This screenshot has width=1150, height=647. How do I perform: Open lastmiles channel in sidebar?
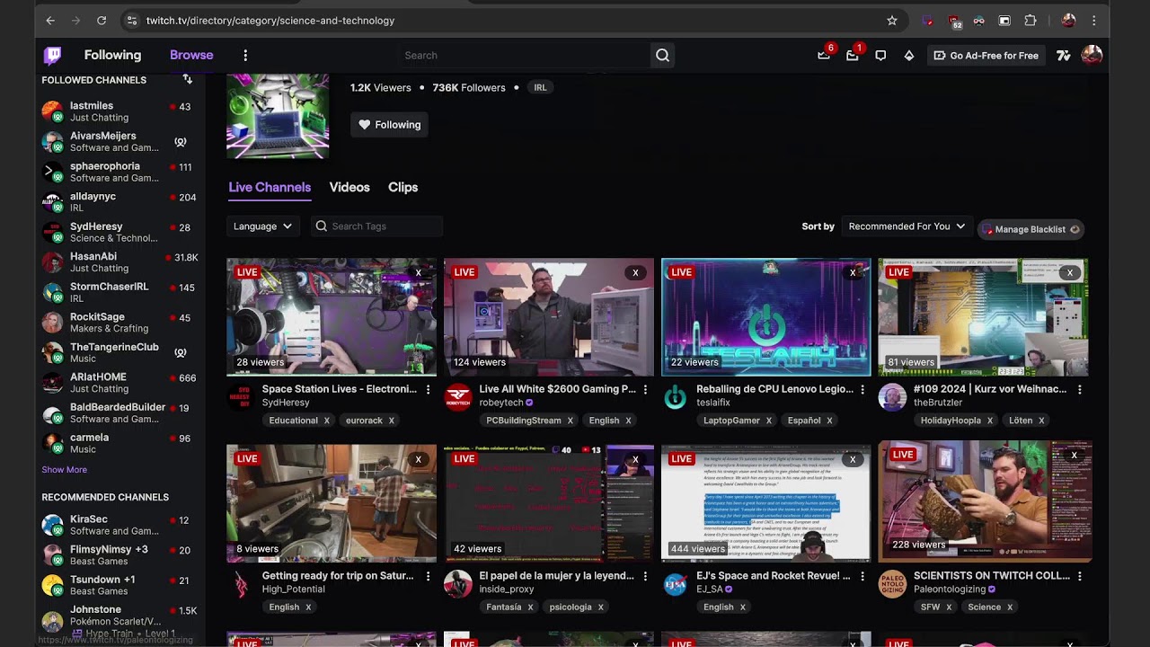point(119,111)
